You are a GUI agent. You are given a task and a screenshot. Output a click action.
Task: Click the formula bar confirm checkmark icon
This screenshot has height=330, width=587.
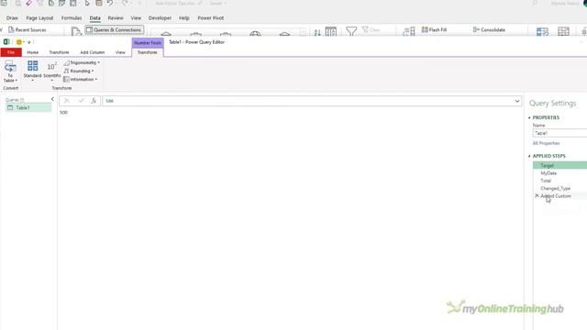[81, 101]
